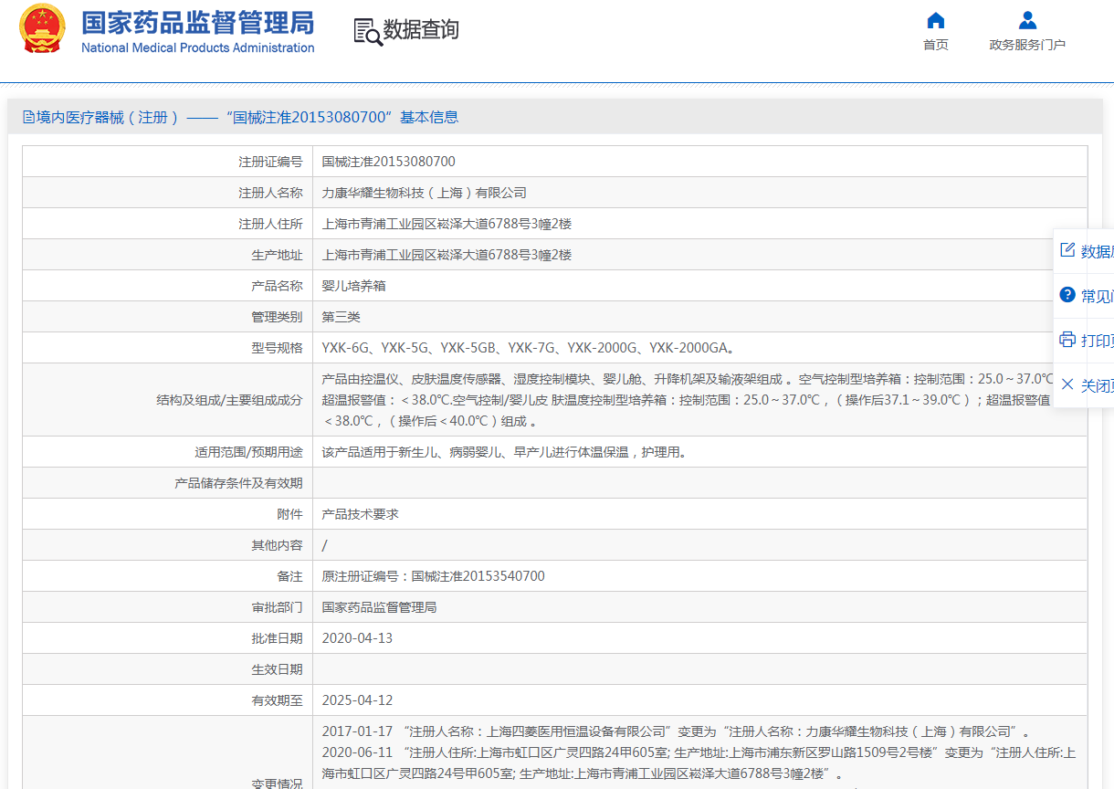Click the 备注 row label
Screen dimensions: 1114x789
pyautogui.click(x=289, y=576)
